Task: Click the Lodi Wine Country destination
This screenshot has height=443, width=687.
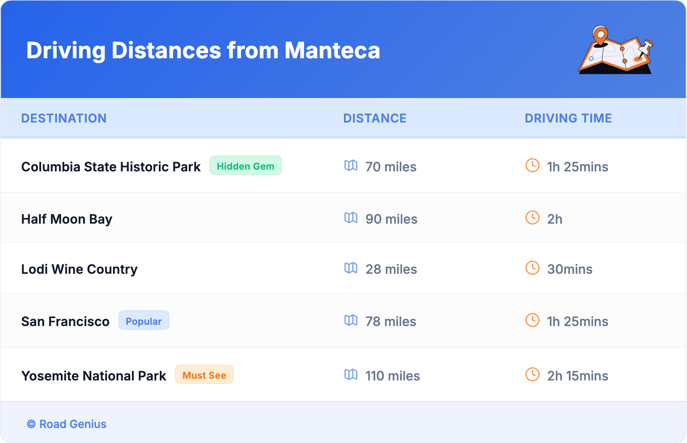Action: (x=79, y=269)
